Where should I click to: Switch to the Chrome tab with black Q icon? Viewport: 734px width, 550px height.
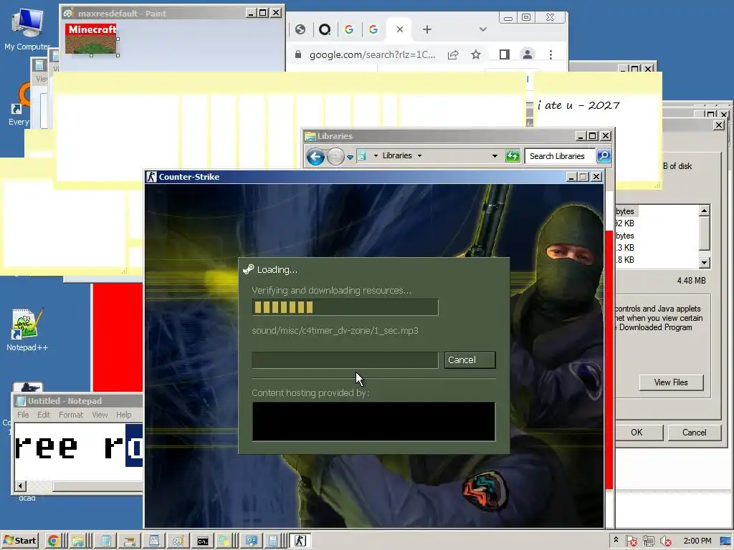coord(325,30)
